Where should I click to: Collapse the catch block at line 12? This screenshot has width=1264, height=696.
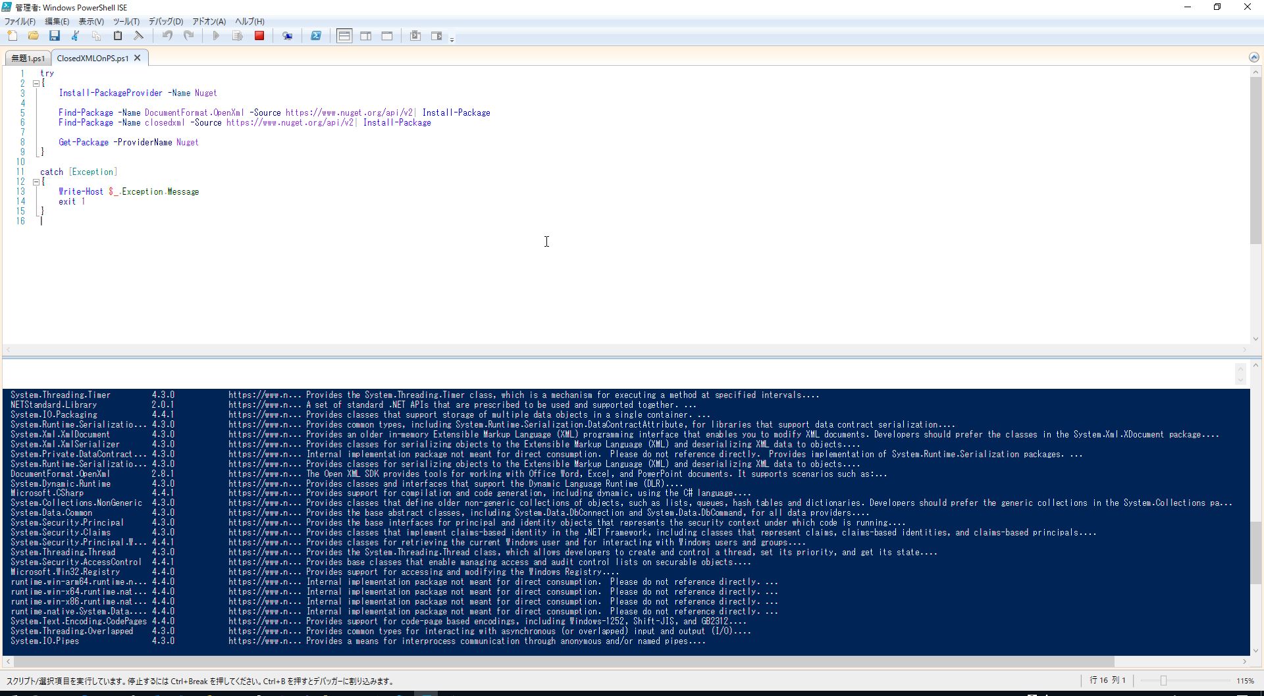pyautogui.click(x=36, y=182)
